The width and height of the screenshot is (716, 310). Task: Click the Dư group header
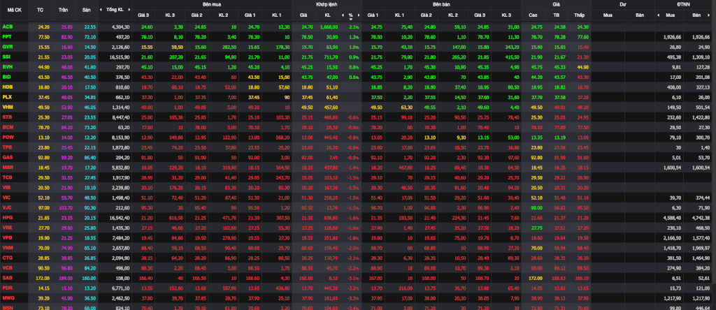623,4
